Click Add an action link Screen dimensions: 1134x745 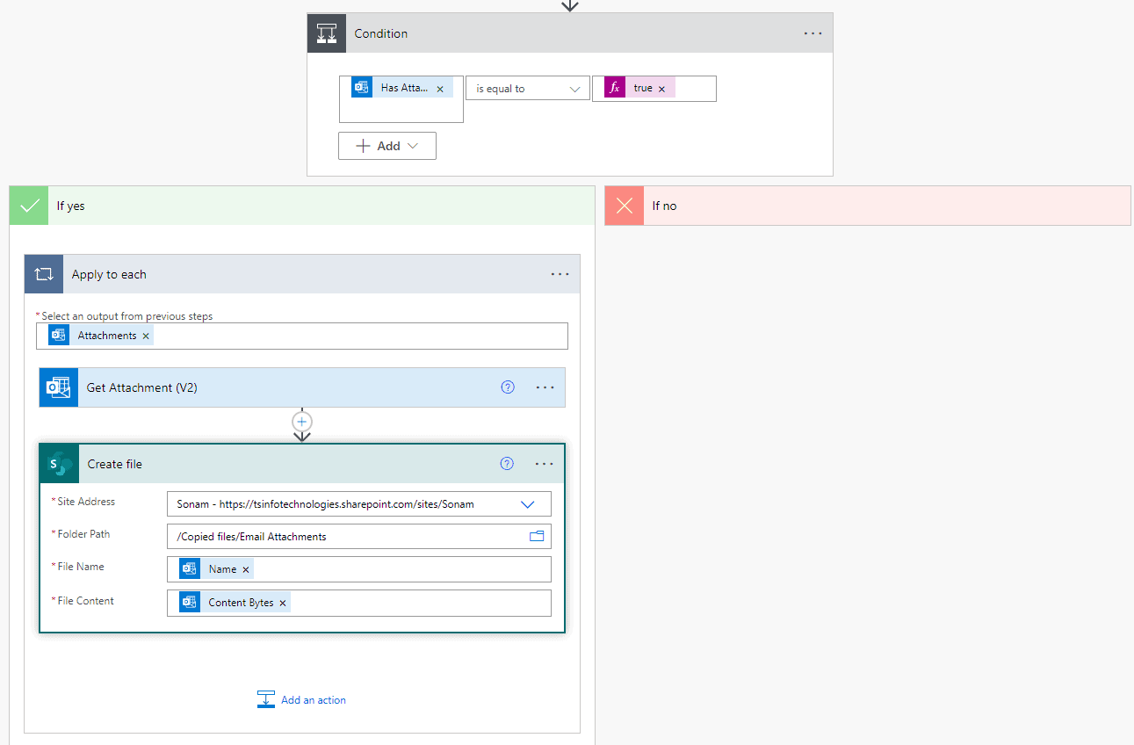[314, 700]
